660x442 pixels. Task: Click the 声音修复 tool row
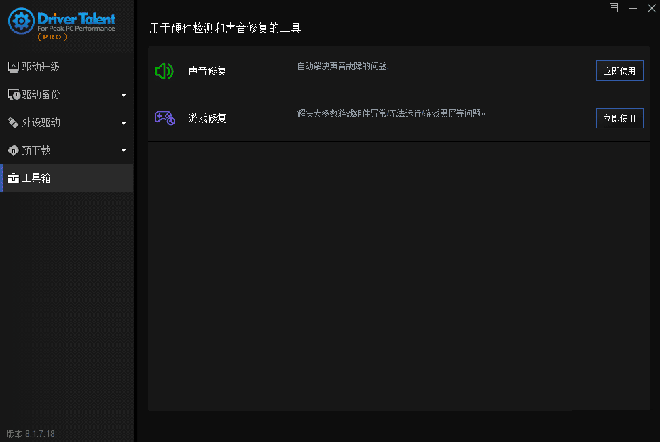pyautogui.click(x=207, y=71)
